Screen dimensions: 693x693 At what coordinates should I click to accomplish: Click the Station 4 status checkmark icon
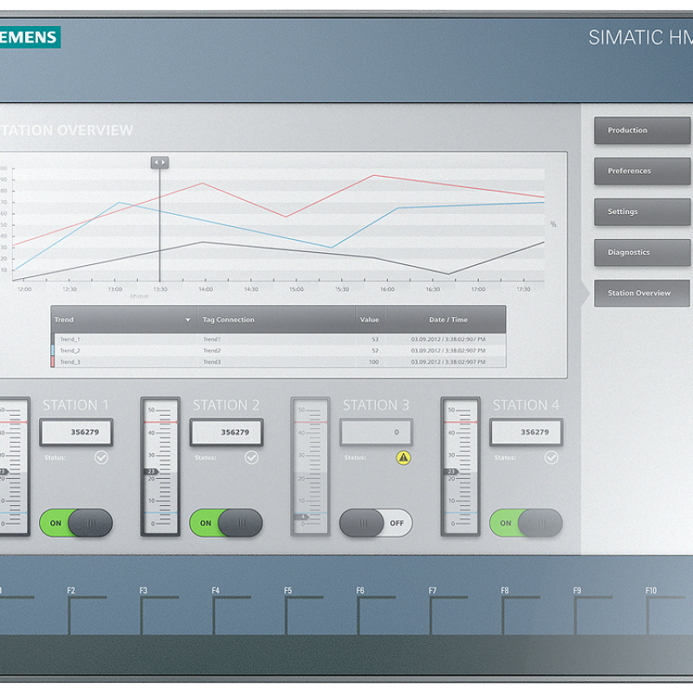pyautogui.click(x=551, y=457)
